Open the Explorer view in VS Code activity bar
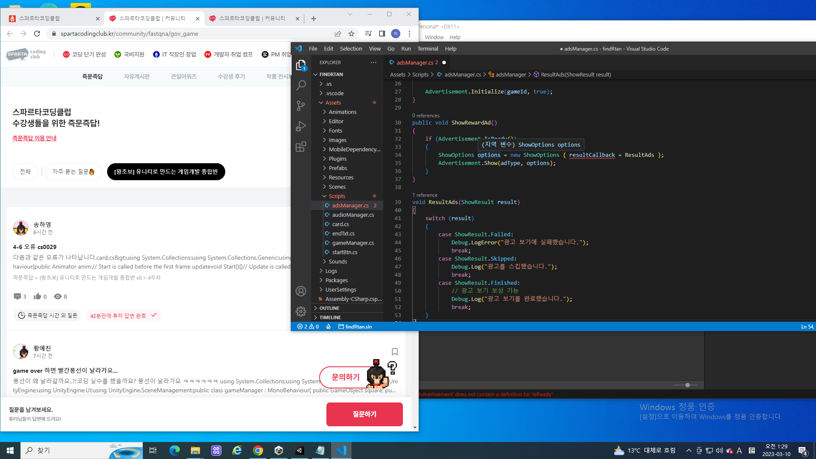The height and width of the screenshot is (459, 816). (301, 65)
